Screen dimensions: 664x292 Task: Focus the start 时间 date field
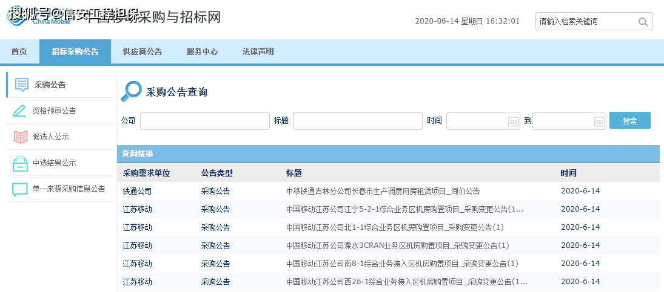483,121
